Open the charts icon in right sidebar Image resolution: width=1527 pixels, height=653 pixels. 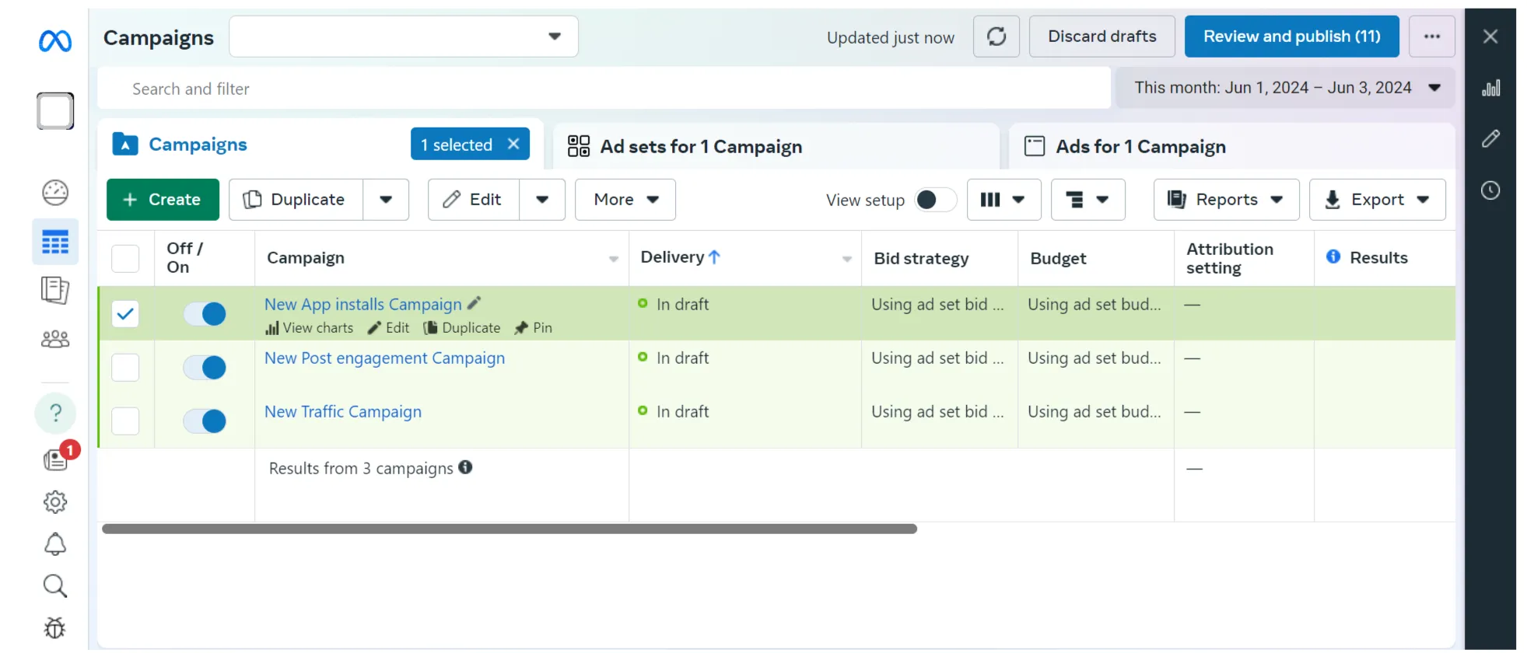point(1490,89)
